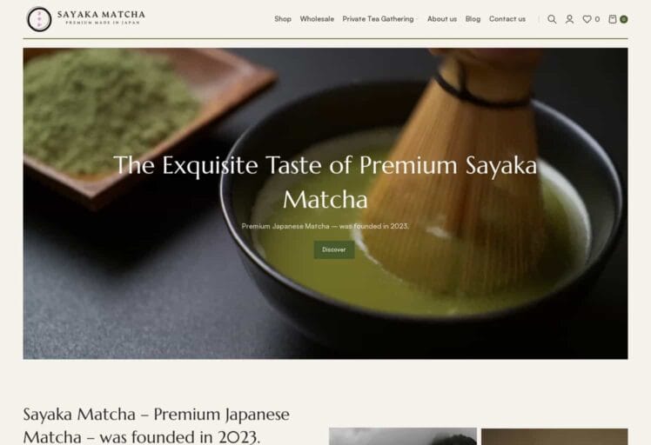Click the green Discover button
This screenshot has height=445, width=651.
pyautogui.click(x=334, y=249)
